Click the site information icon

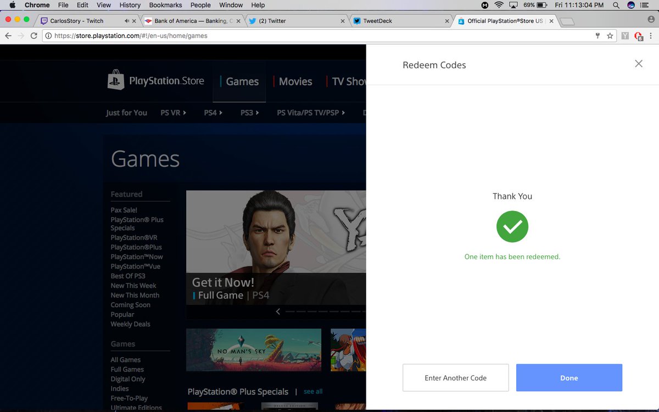(x=48, y=36)
